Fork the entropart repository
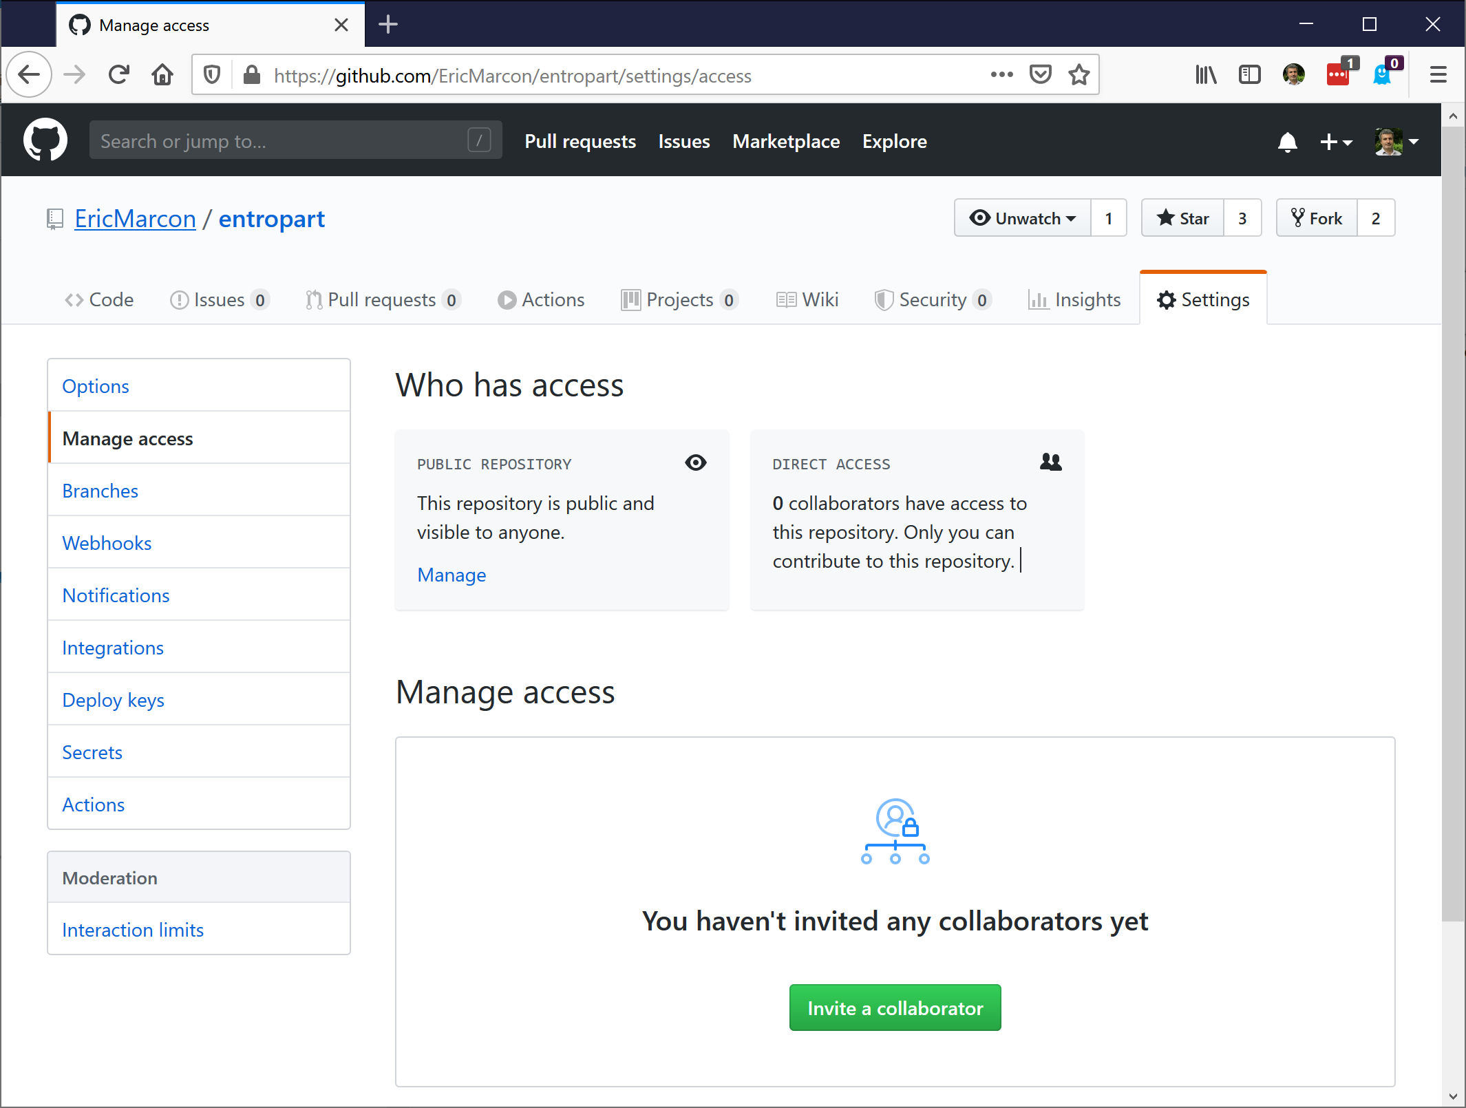This screenshot has height=1108, width=1466. (x=1317, y=218)
